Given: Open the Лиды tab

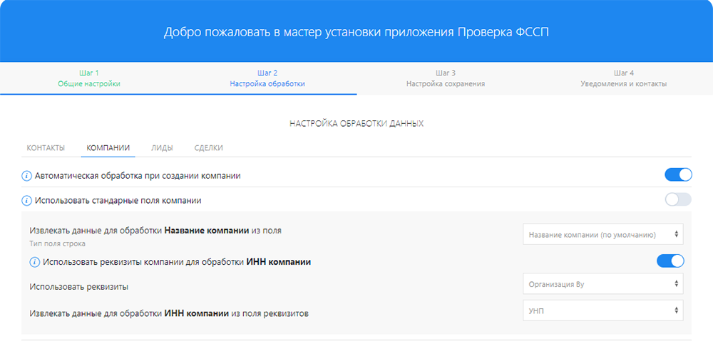Looking at the screenshot, I should [x=162, y=148].
